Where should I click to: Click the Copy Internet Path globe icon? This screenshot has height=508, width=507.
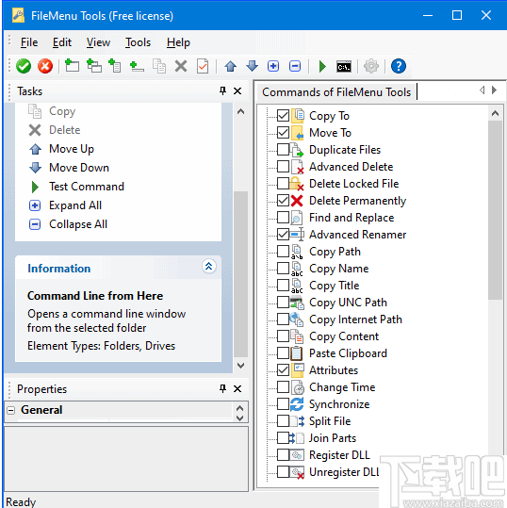click(297, 320)
